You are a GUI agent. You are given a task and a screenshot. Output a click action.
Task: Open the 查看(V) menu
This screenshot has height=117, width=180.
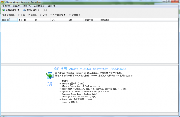(16, 6)
